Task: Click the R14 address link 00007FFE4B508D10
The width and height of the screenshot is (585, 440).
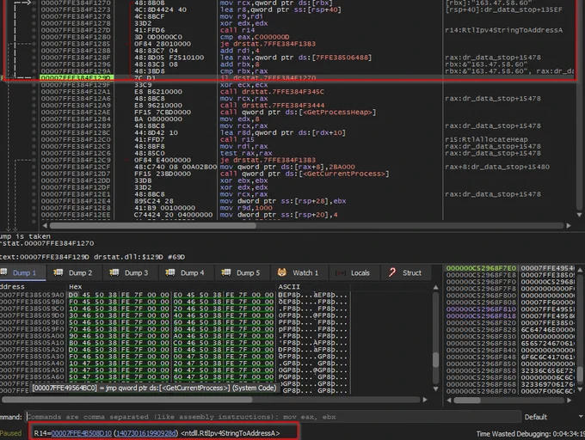Action: click(x=82, y=433)
